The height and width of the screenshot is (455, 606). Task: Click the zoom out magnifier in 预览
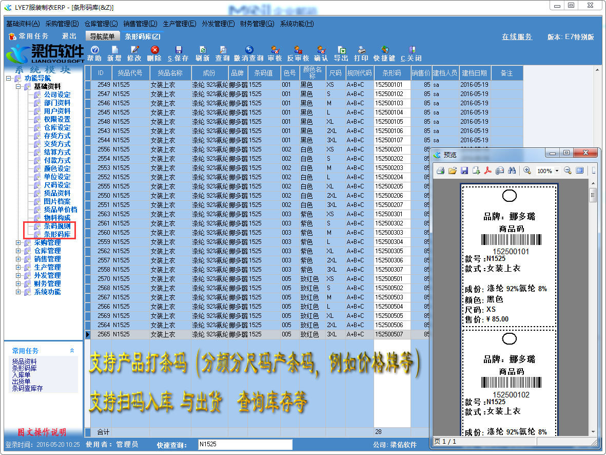click(568, 170)
